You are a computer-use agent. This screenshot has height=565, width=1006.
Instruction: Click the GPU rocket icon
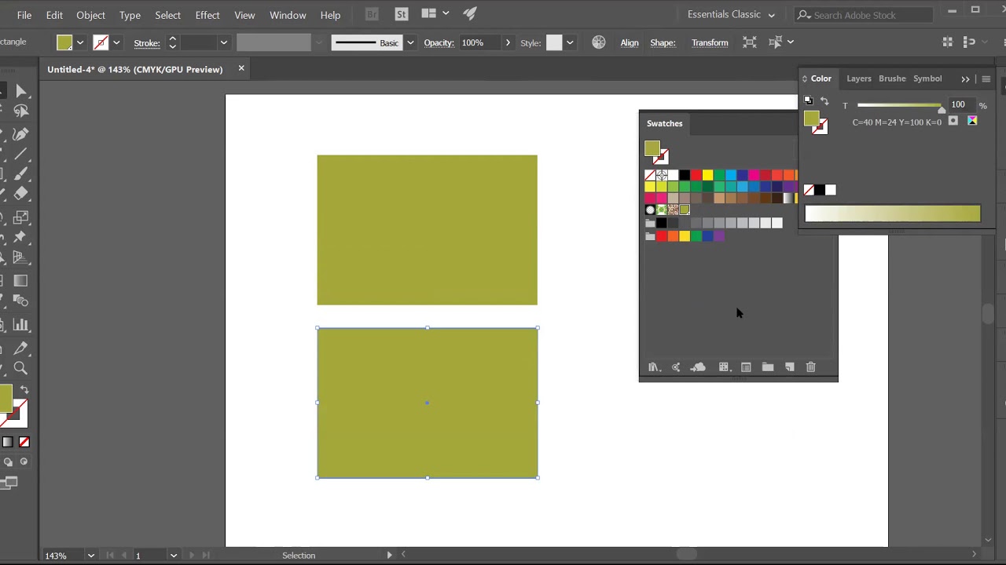tap(470, 14)
